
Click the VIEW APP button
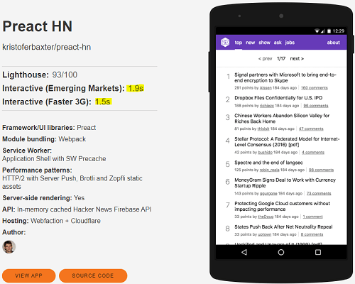tap(29, 275)
